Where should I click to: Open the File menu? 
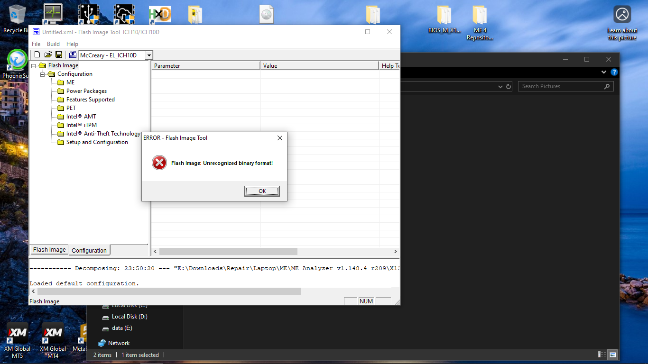(36, 44)
